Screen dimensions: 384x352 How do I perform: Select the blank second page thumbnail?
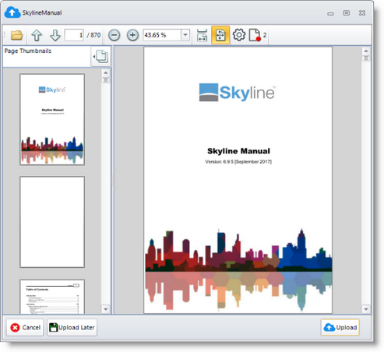[x=52, y=222]
